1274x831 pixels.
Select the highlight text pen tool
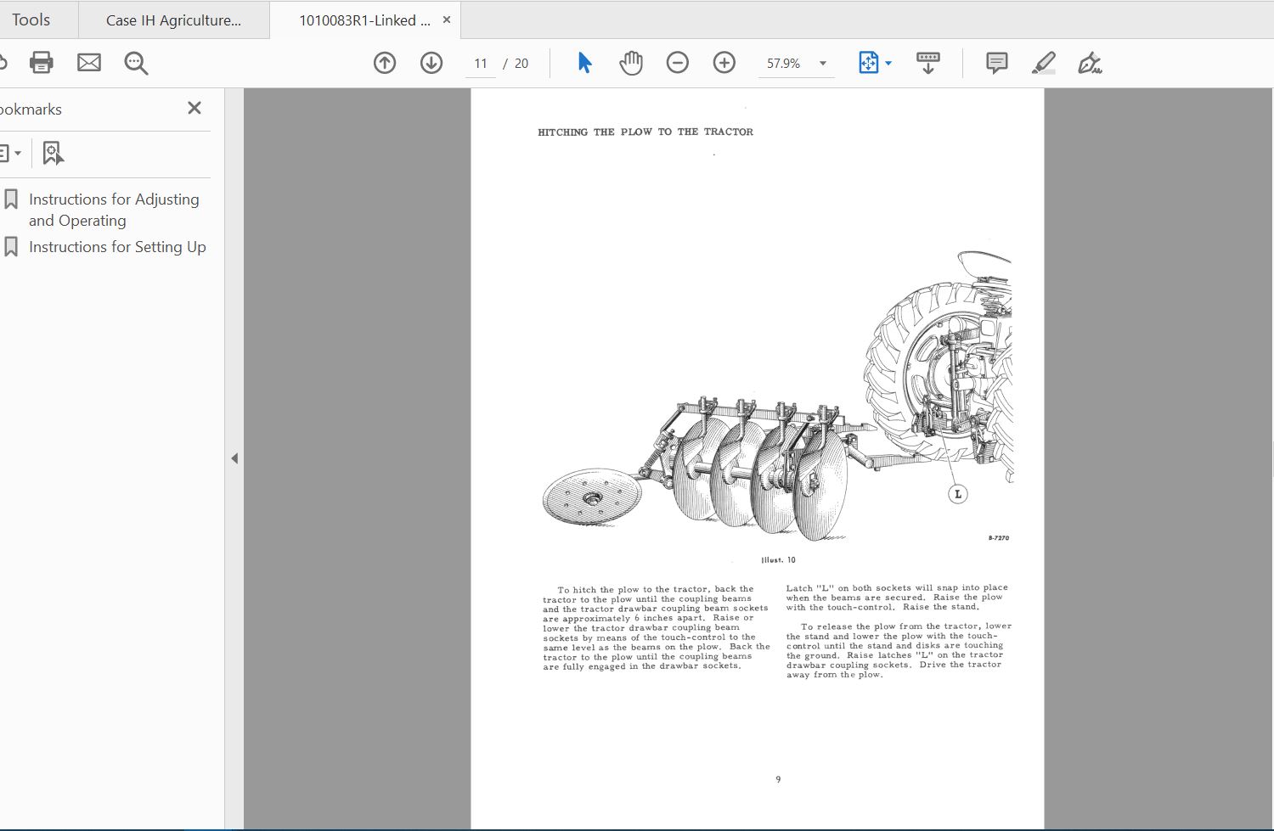1044,63
